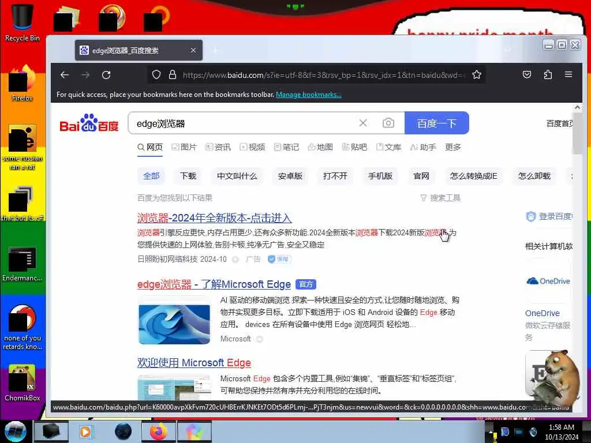Select the 安卓版 filter chip
This screenshot has width=591, height=443.
tap(290, 176)
